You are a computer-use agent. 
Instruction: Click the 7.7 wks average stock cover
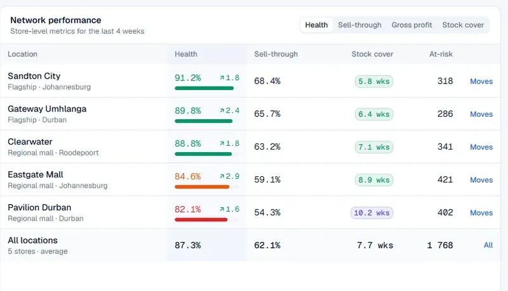(x=375, y=245)
